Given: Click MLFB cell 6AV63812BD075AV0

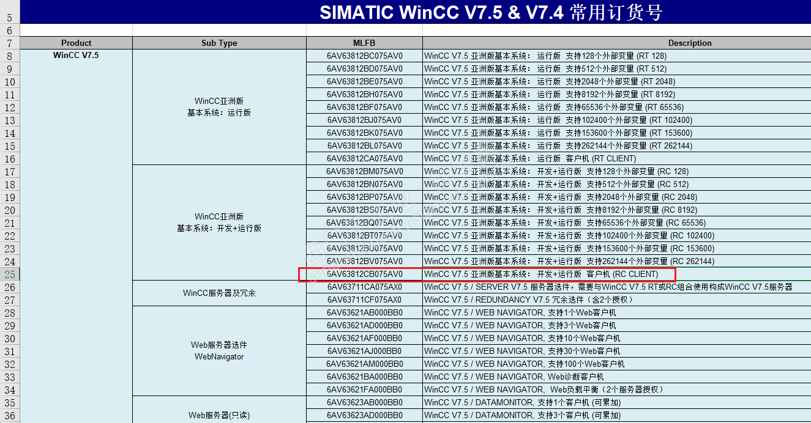Looking at the screenshot, I should click(364, 68).
